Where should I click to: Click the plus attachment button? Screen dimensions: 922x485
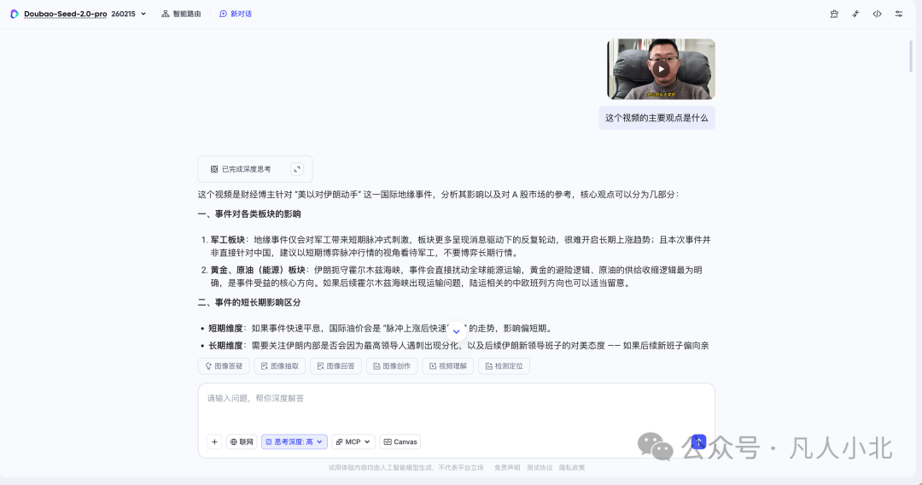(x=214, y=441)
